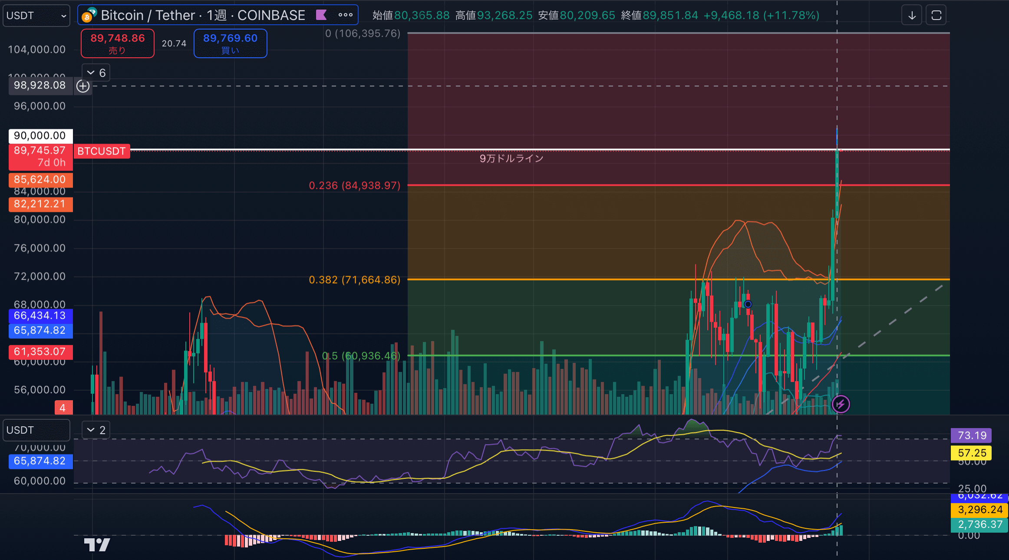Click the 89,745.97 current price label
Viewport: 1009px width, 560px height.
(x=40, y=157)
